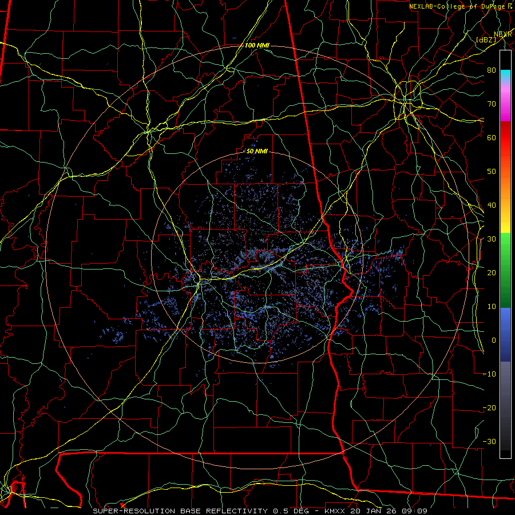Click the [dBZ] units label
The width and height of the screenshot is (515, 515).
486,39
